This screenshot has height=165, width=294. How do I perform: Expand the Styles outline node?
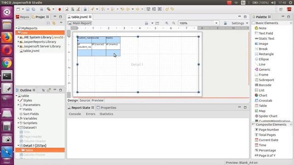18,100
